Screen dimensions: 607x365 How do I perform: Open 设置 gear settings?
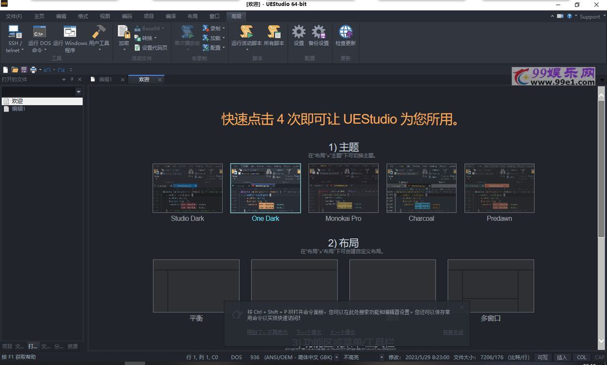pos(299,35)
